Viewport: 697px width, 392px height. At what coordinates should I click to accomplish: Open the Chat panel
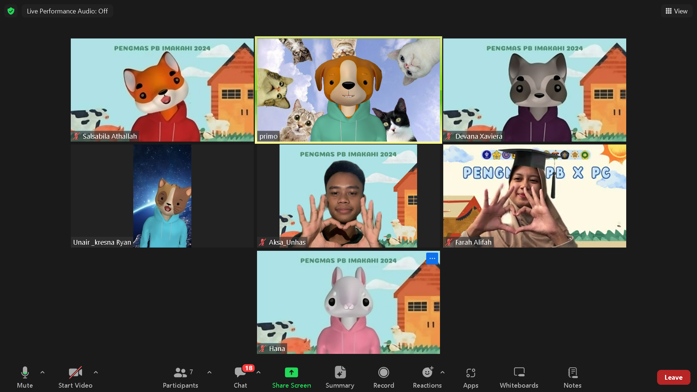[240, 377]
